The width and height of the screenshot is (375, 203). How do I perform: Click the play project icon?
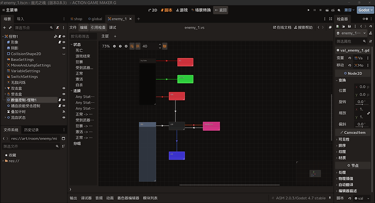pyautogui.click(x=309, y=10)
